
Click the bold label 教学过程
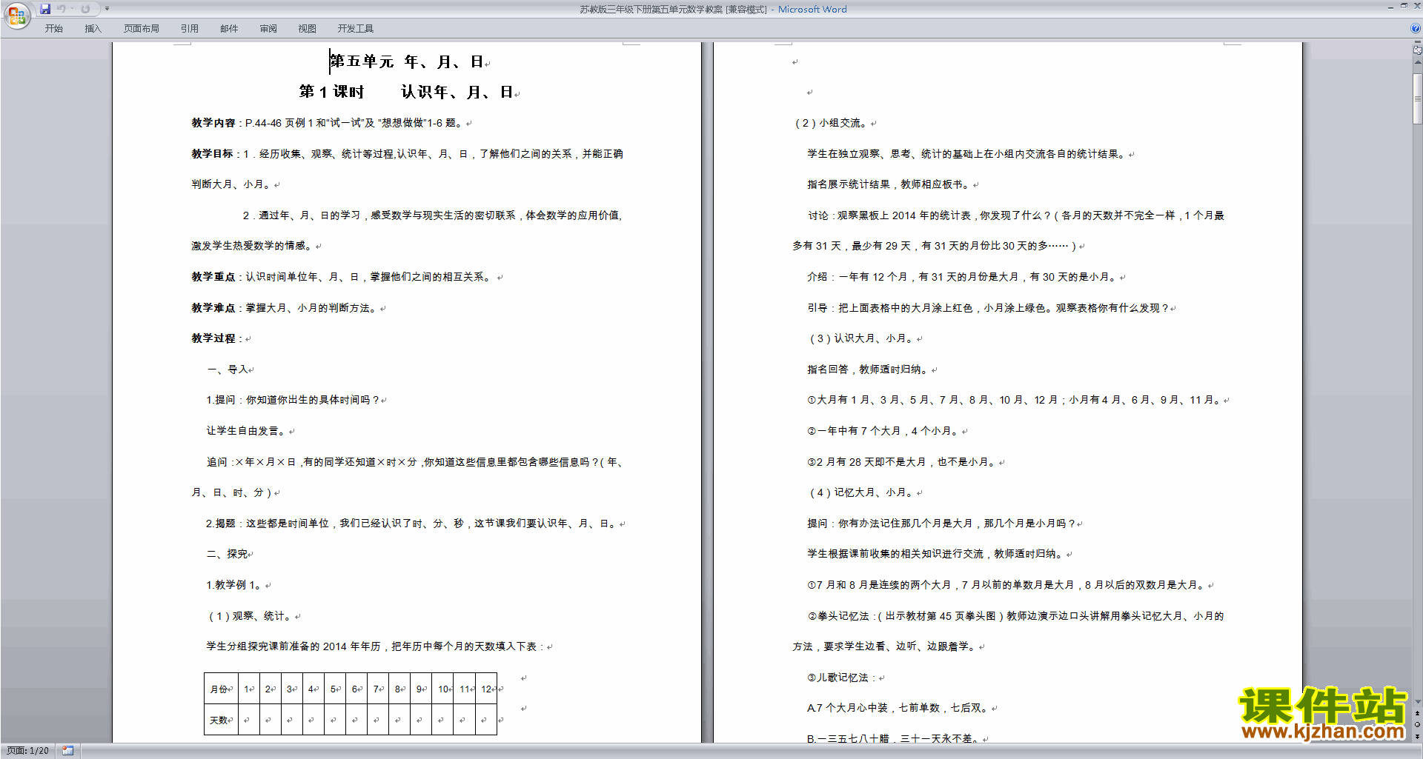click(213, 338)
